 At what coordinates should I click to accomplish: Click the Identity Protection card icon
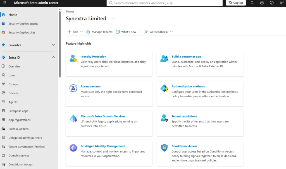pyautogui.click(x=73, y=58)
